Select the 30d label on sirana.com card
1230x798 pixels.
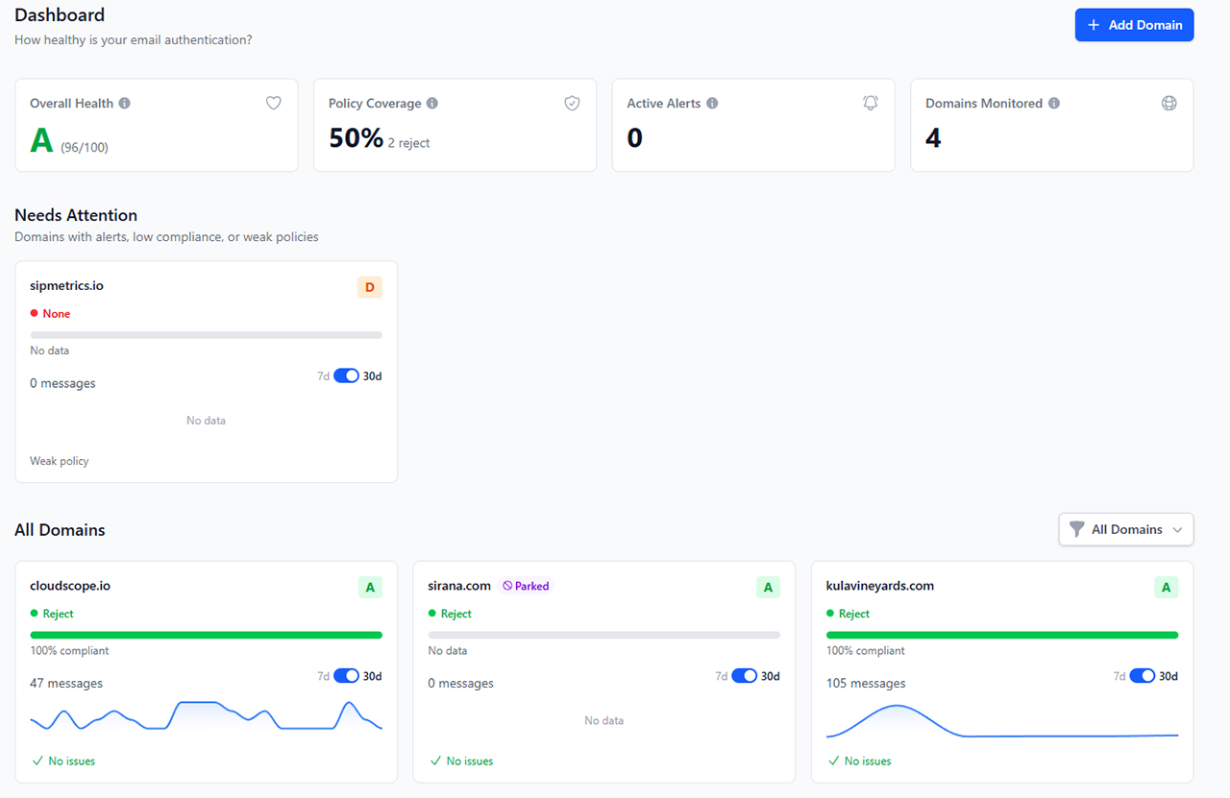click(771, 676)
